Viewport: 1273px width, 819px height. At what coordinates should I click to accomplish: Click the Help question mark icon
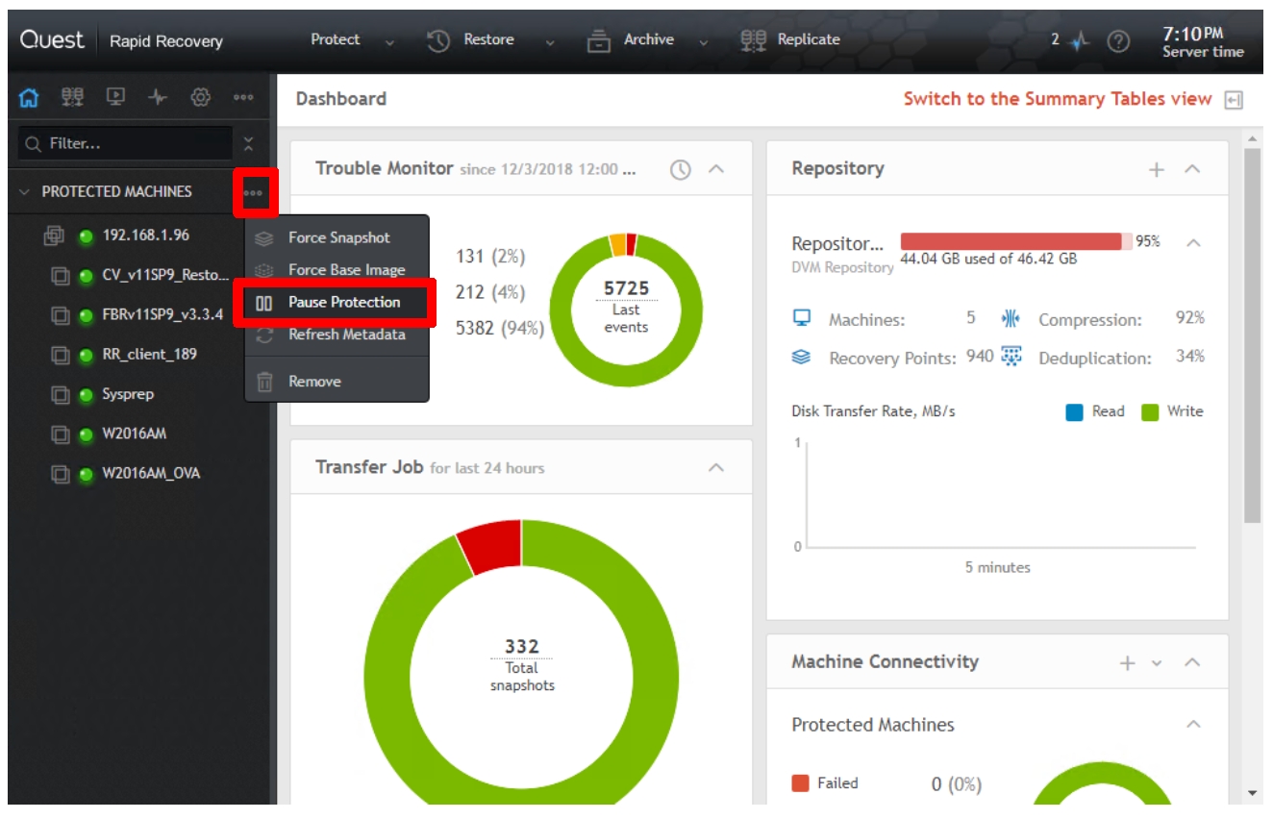click(x=1118, y=41)
